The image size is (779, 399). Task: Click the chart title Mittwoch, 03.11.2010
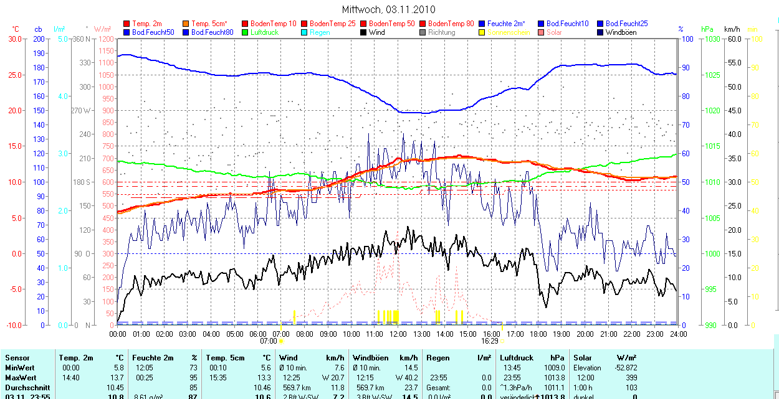coord(389,9)
